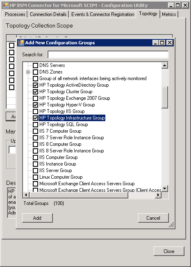Check the IIS Computer Group checkbox
Screen dimensions: 191x267
[x=35, y=157]
